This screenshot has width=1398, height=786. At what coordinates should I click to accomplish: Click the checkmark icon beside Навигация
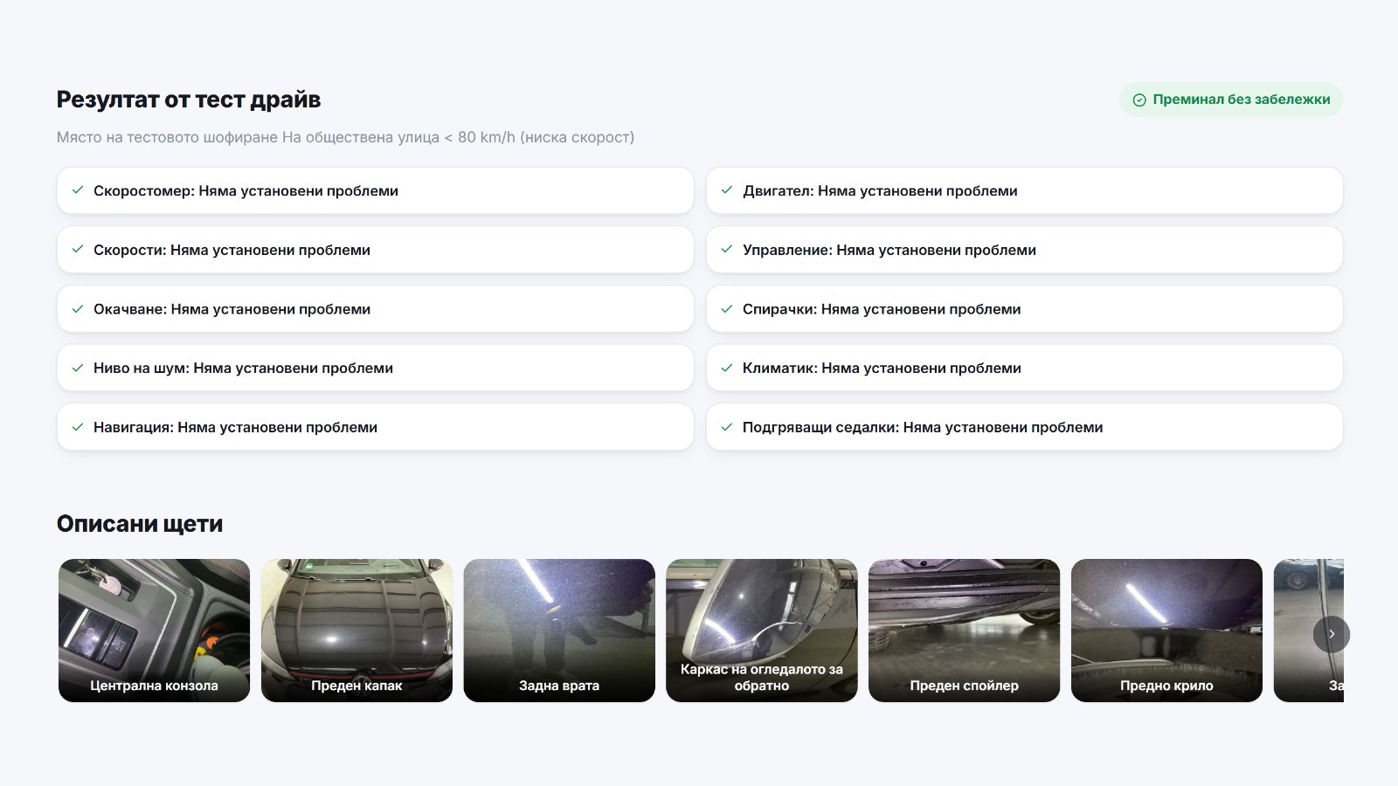78,427
